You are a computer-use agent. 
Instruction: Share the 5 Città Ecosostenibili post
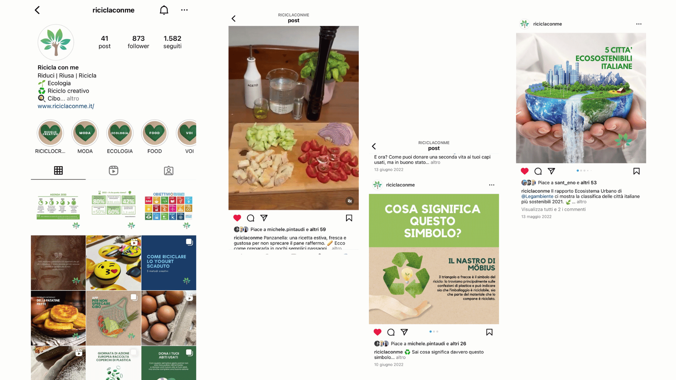point(551,171)
